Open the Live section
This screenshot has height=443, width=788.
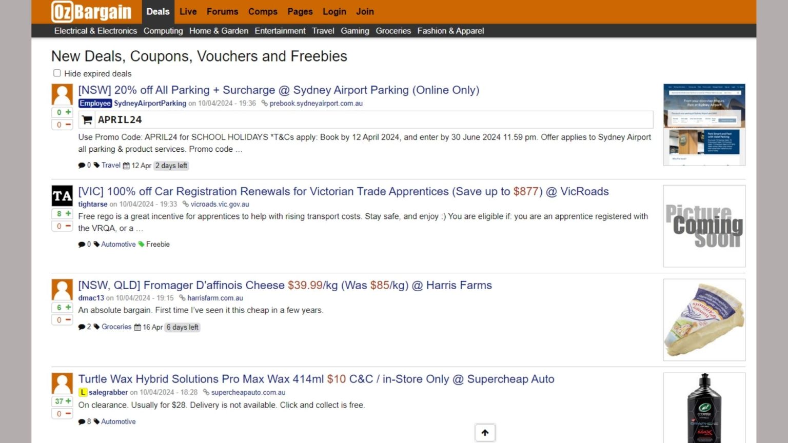[x=188, y=11]
